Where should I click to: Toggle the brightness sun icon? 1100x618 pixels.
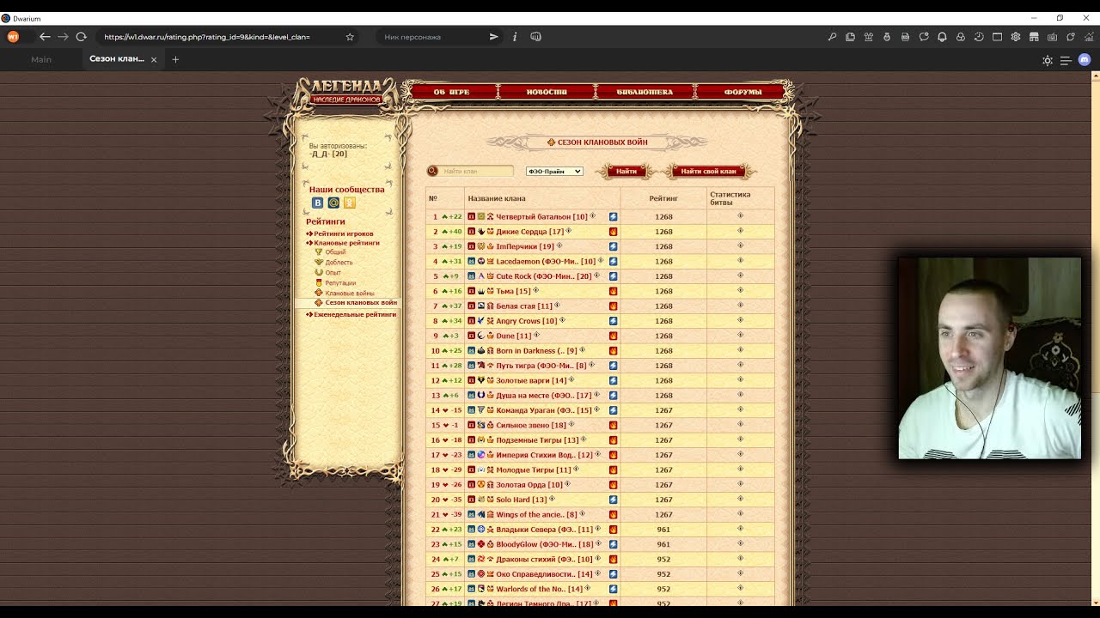[1047, 60]
